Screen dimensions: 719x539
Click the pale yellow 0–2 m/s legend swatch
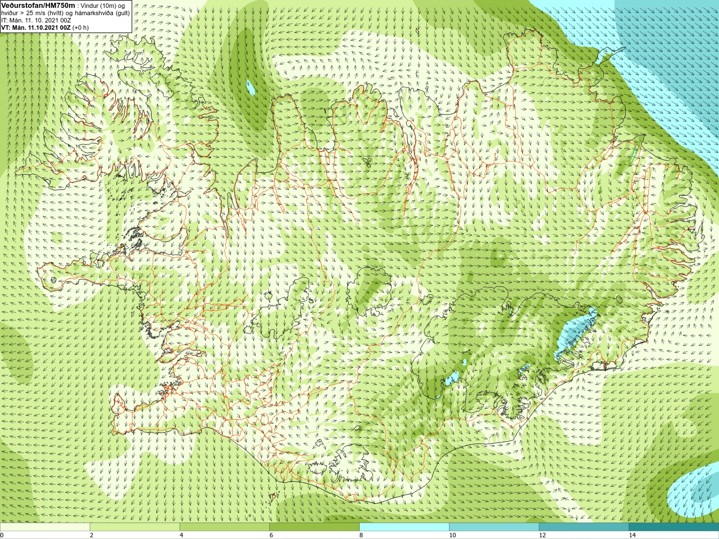click(x=45, y=527)
